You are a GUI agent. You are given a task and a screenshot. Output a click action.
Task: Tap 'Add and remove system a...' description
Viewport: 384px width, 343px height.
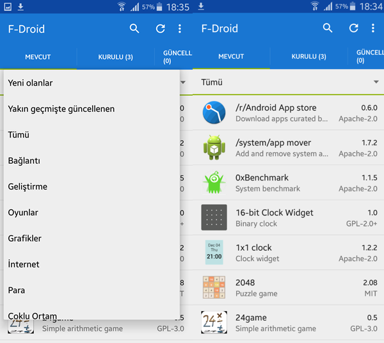tap(282, 154)
